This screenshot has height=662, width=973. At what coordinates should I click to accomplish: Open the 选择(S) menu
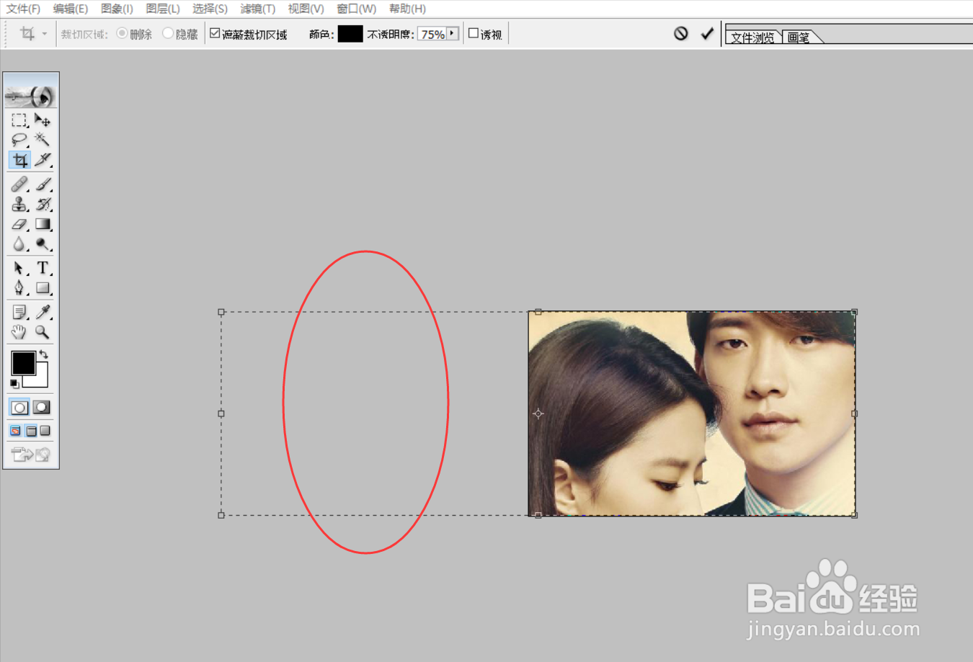(x=210, y=9)
